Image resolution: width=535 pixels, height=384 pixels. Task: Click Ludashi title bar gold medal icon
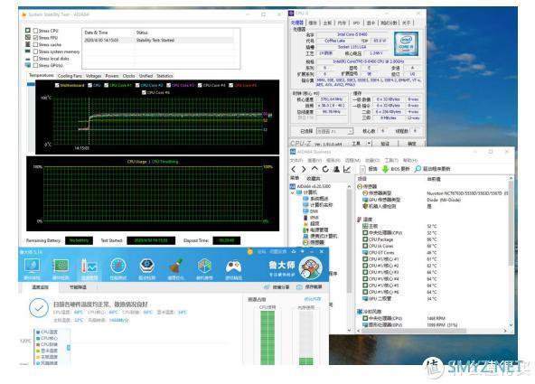coord(250,252)
